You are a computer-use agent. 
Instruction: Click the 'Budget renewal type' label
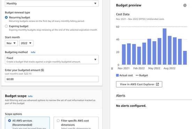(17, 13)
